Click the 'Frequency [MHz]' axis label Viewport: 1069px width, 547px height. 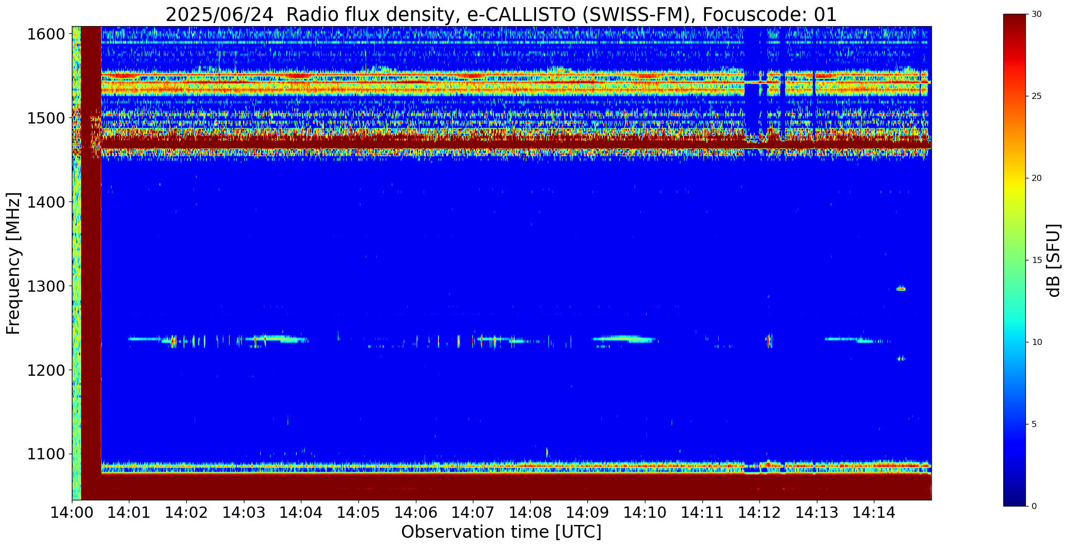click(13, 263)
